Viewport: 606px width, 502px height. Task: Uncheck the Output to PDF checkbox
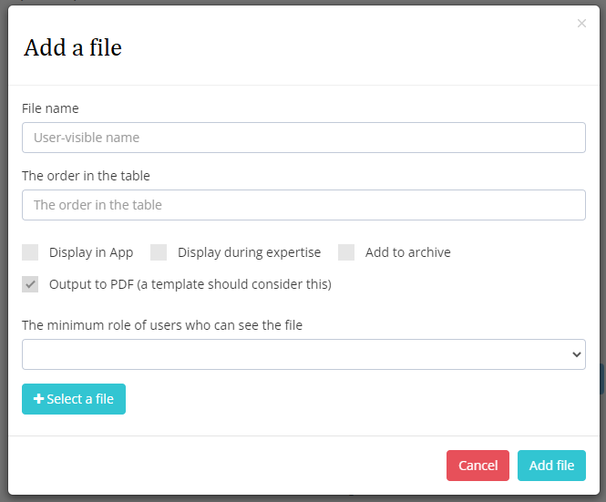tap(30, 284)
